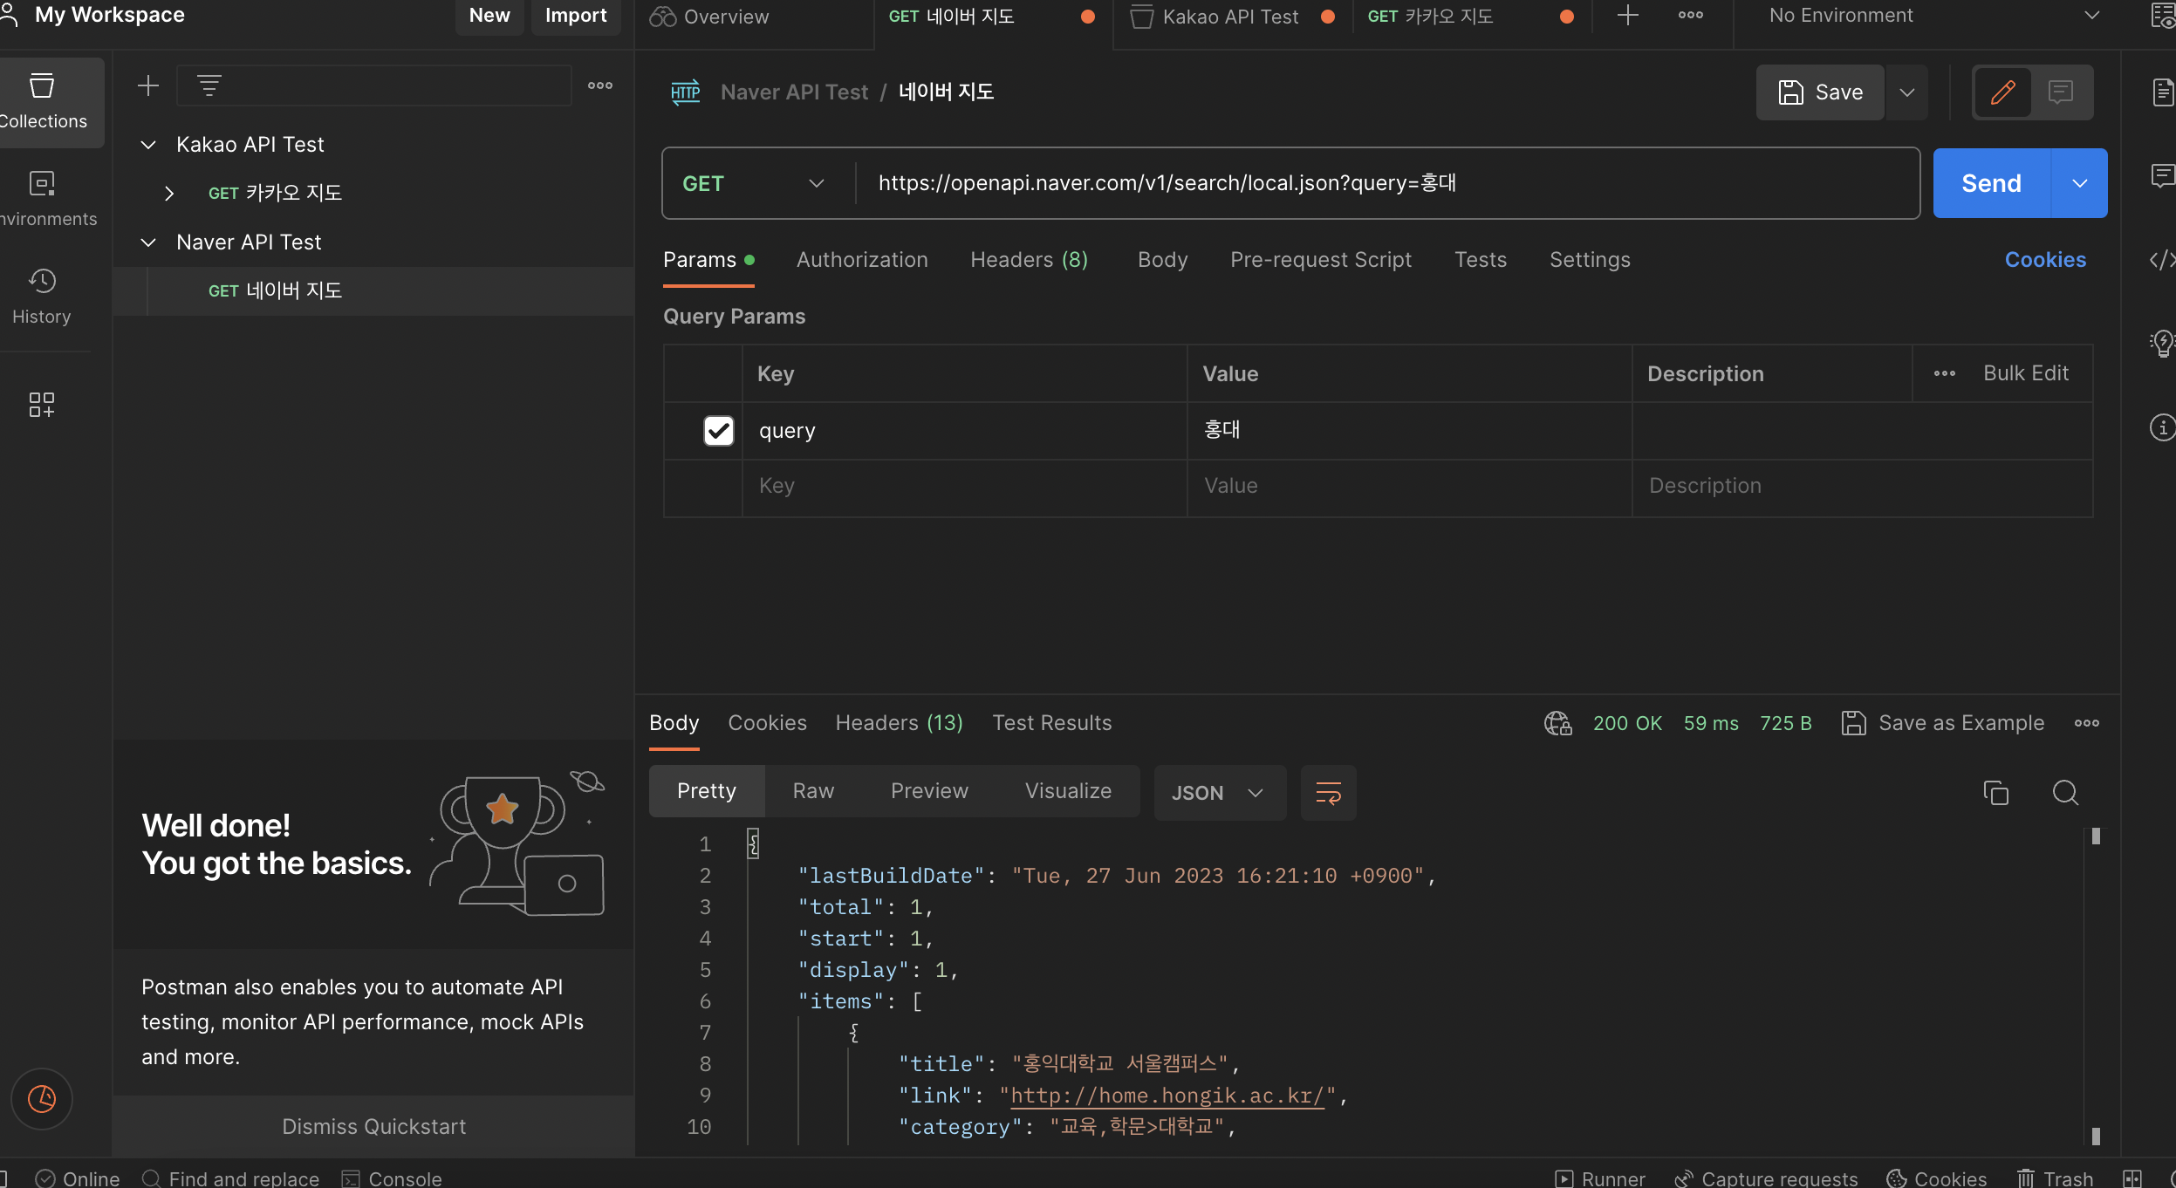The width and height of the screenshot is (2176, 1188).
Task: Open the JSON response format dropdown
Action: coord(1220,793)
